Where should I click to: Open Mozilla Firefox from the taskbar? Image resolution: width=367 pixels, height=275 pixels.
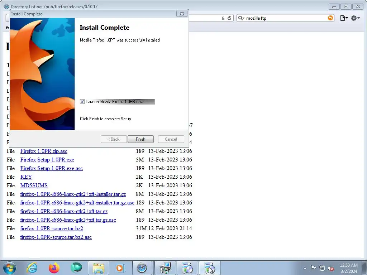[x=54, y=268]
